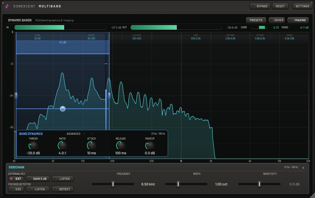
Task: Click the sidechain WIDTH slider handle
Action: pos(178,184)
